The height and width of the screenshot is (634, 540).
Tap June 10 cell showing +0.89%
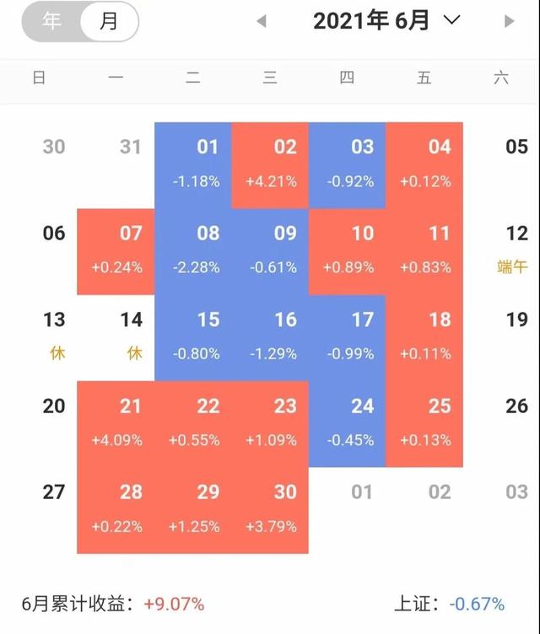(362, 249)
